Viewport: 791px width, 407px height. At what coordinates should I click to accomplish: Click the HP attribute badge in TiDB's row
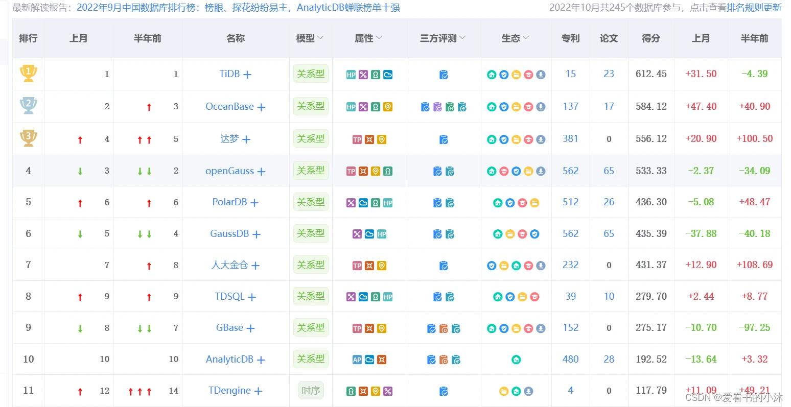(x=351, y=74)
